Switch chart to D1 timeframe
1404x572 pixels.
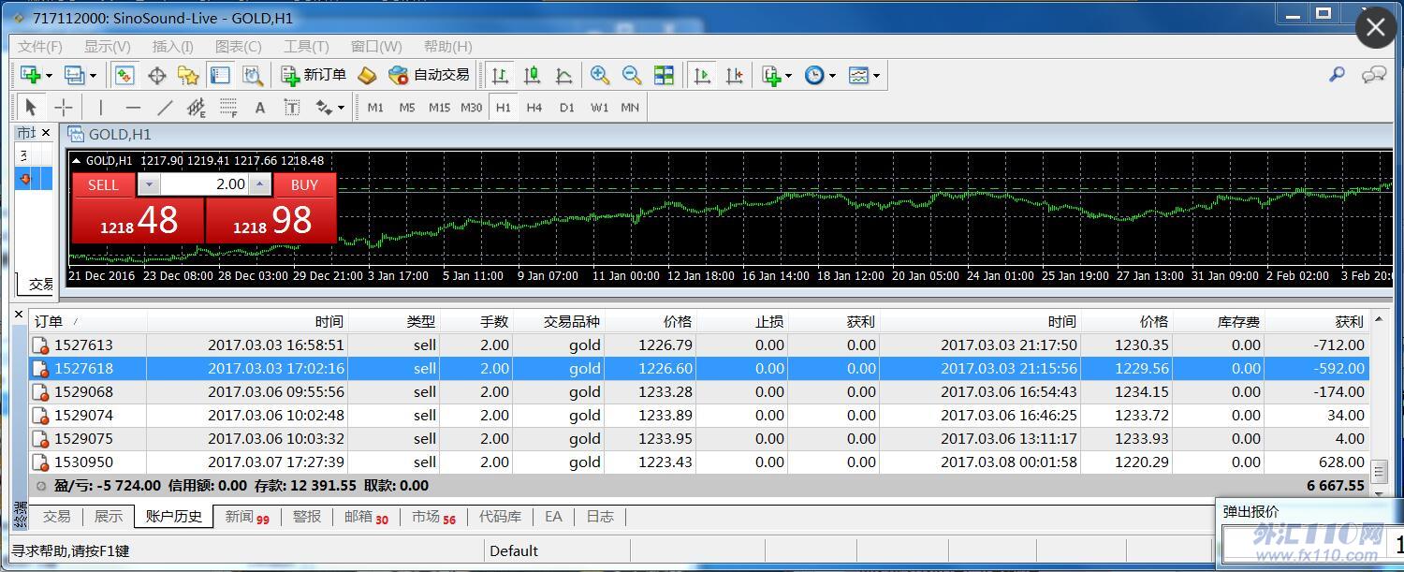coord(566,107)
